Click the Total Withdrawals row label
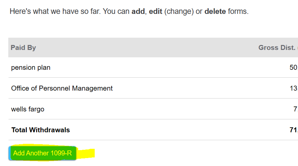Screen dimensions: 298x166 40,130
